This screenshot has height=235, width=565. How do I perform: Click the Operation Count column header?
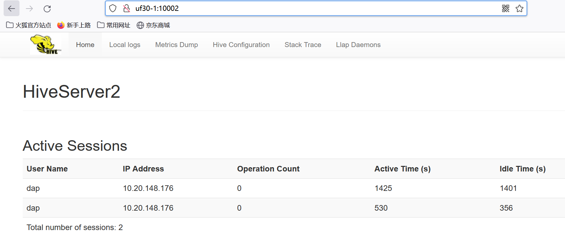point(268,169)
